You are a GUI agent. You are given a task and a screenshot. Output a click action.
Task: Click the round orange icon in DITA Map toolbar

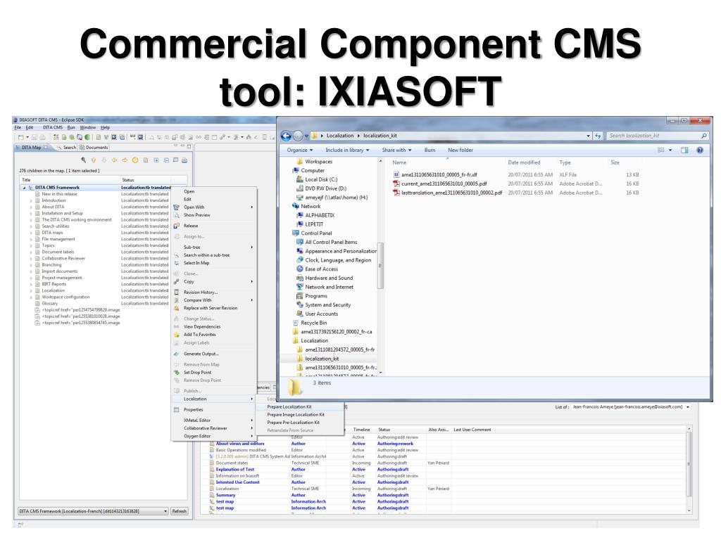coord(135,160)
